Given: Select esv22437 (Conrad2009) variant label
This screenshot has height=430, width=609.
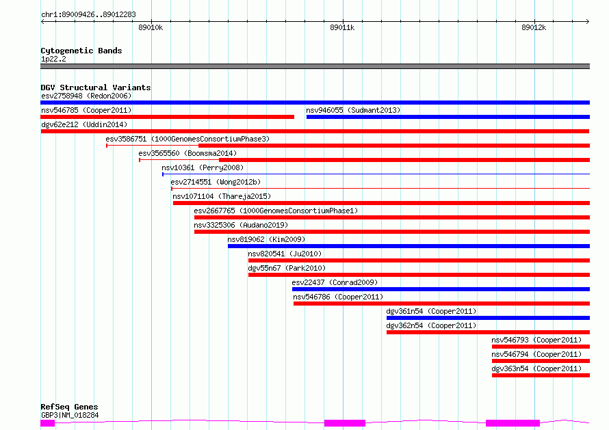Looking at the screenshot, I should 335,282.
